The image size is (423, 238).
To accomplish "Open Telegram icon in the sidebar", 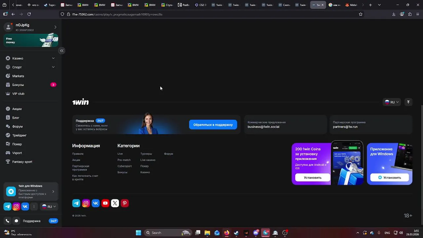I will click(x=7, y=207).
